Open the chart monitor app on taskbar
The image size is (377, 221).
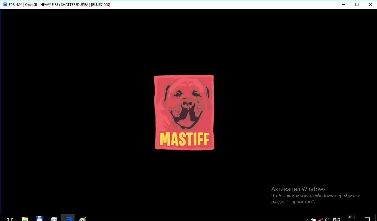point(54,219)
